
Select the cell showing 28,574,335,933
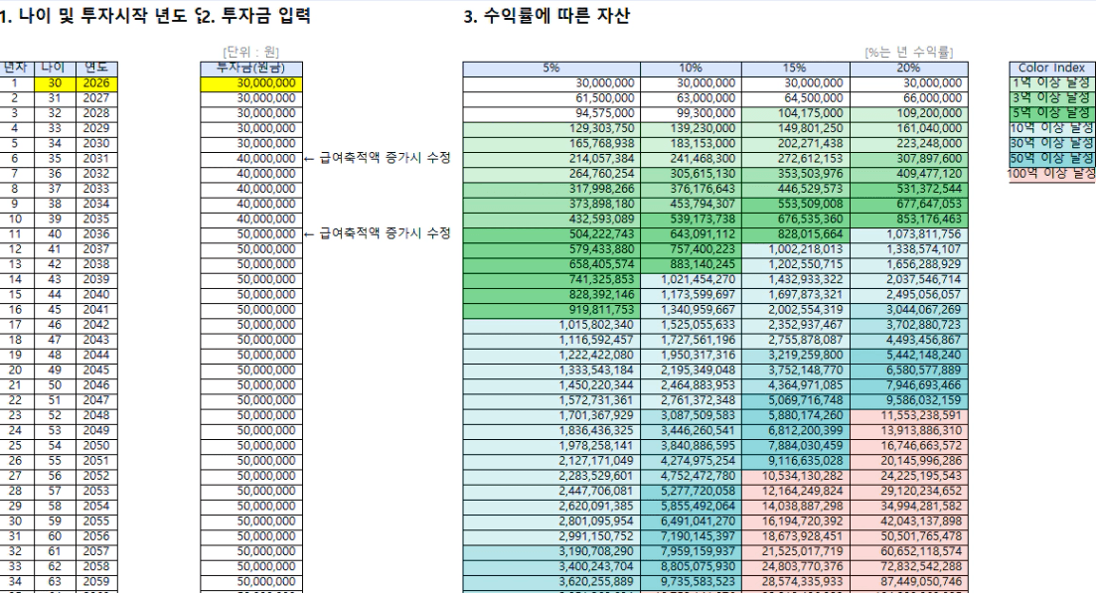tap(796, 581)
